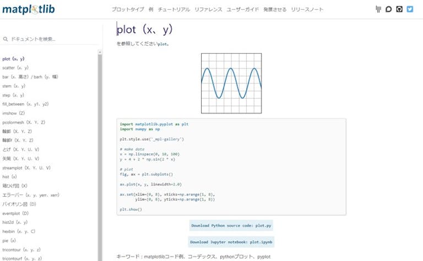Screen dimensions: 423x261
Task: Open streamplot (X, Y, U, V) entry
Action: pos(26,168)
